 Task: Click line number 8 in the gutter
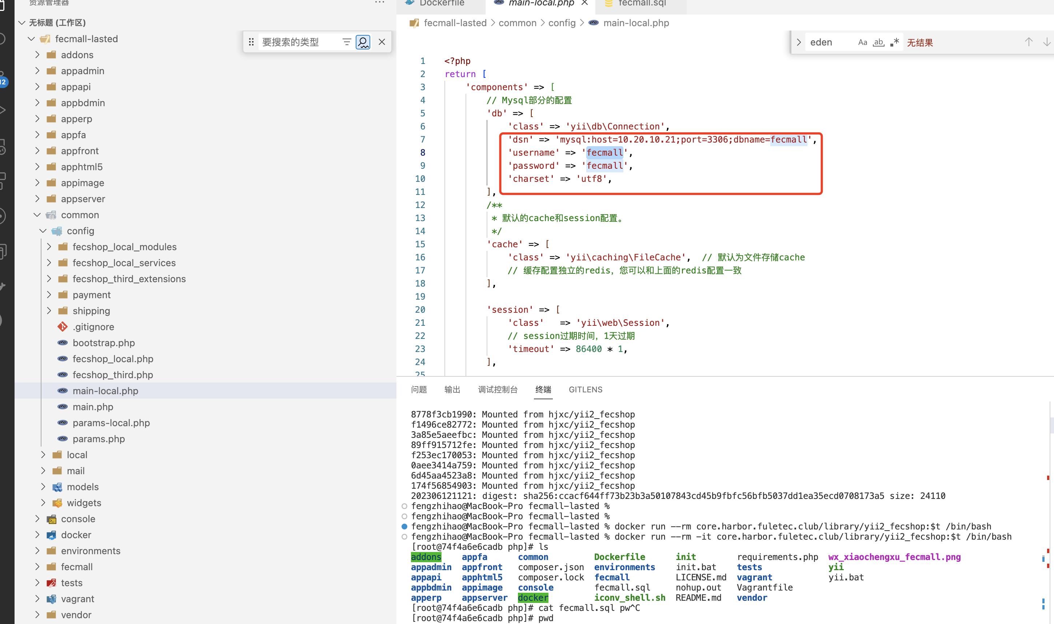pos(423,153)
